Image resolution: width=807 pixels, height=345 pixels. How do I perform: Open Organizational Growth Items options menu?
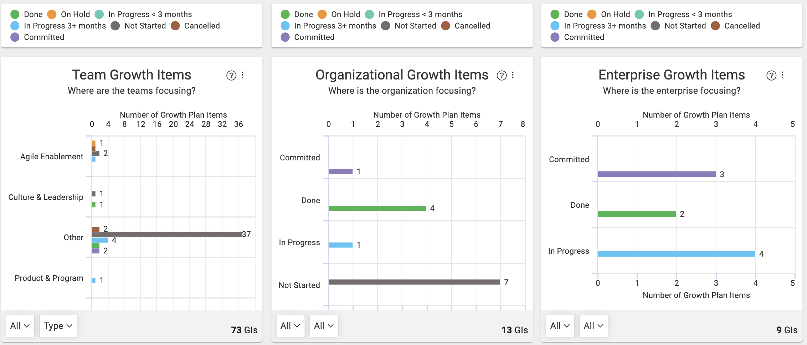coord(513,75)
